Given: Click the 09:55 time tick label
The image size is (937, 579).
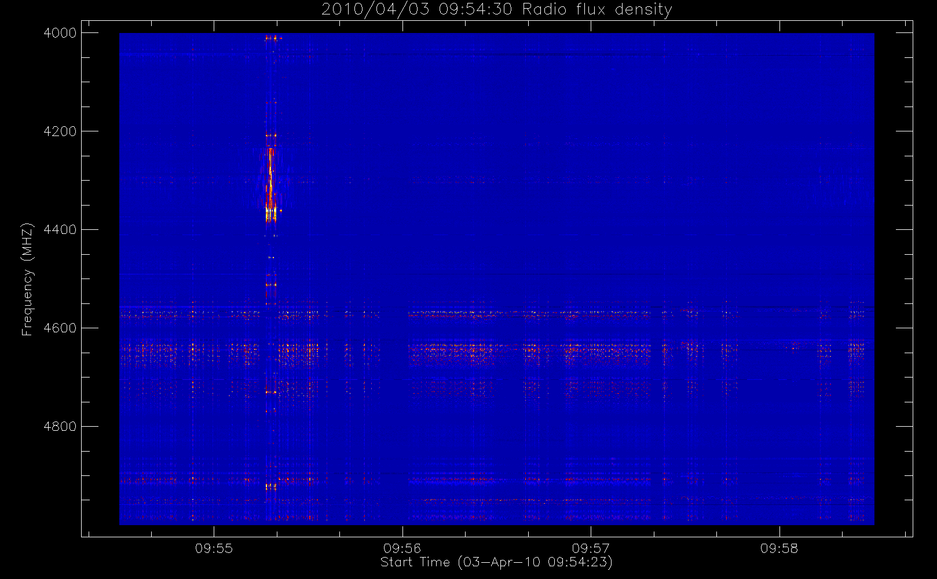Looking at the screenshot, I should tap(214, 548).
